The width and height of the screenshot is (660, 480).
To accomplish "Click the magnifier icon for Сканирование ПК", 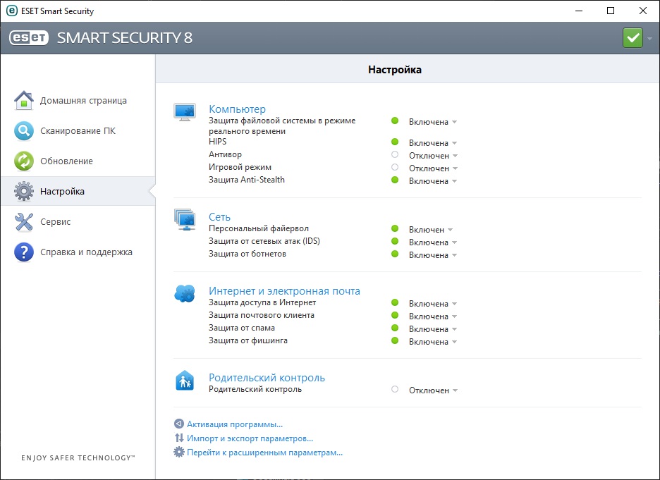I will [24, 131].
